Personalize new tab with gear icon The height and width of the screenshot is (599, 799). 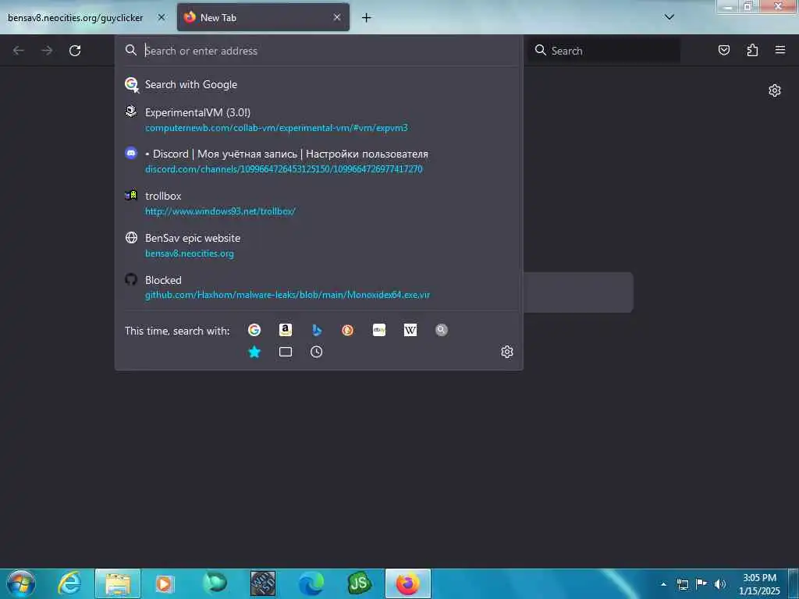tap(775, 90)
